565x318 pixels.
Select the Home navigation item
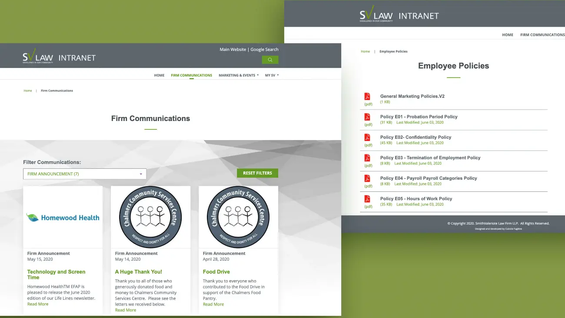click(x=159, y=75)
